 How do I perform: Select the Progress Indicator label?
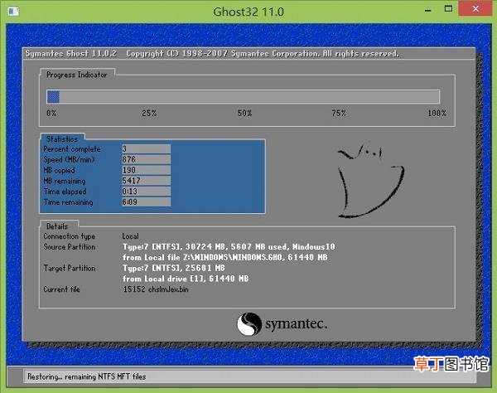(77, 75)
